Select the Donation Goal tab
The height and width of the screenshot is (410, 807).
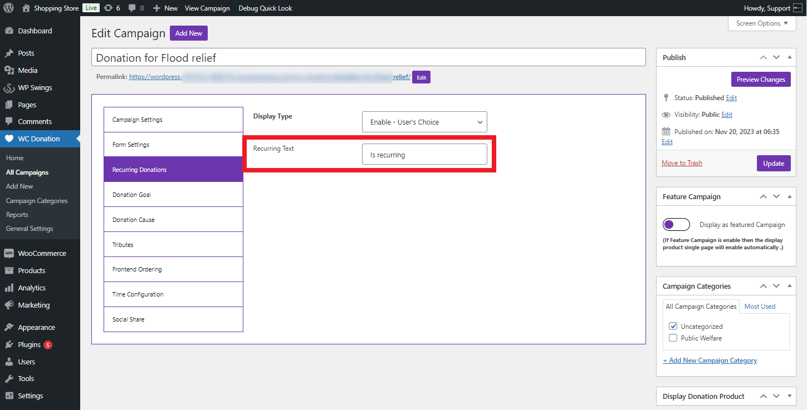point(173,195)
